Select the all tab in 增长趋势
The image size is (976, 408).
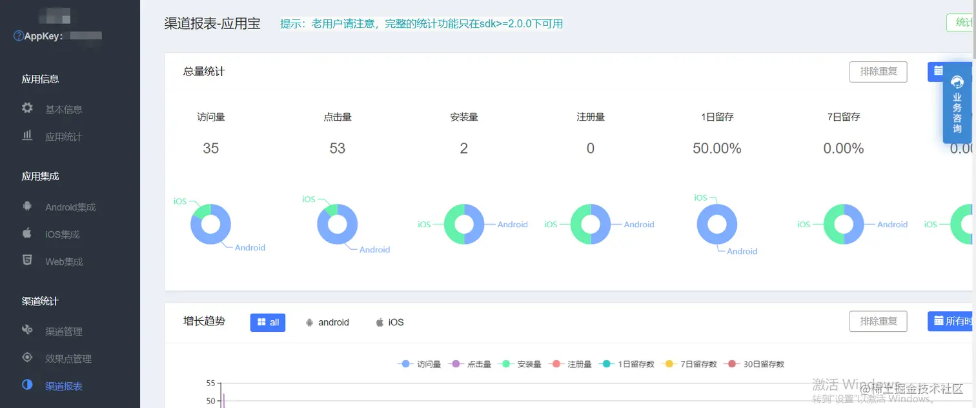(268, 322)
